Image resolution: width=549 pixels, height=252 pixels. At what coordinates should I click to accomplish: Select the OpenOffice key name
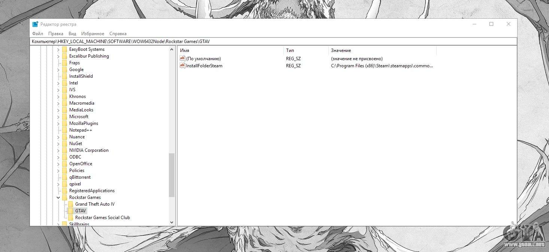click(81, 164)
